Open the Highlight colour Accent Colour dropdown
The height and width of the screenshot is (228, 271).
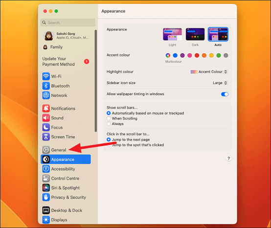click(x=209, y=72)
